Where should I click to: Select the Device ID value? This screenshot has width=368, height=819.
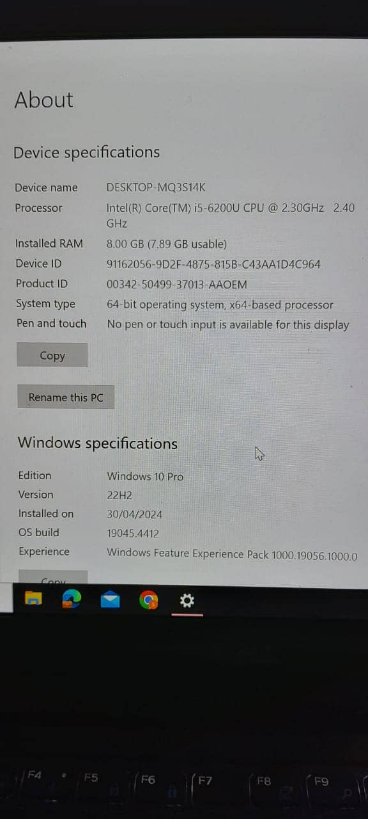[x=213, y=264]
